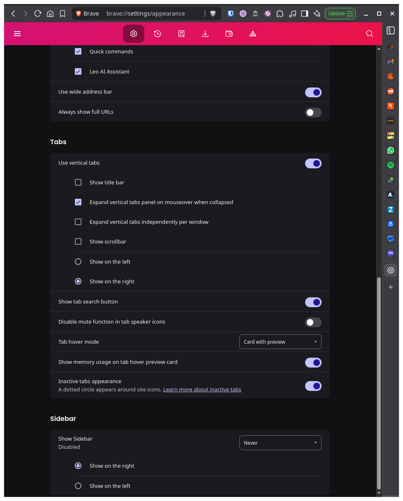Viewport: 403px width, 501px height.
Task: Open the Wallet icon in settings toolbar
Action: (229, 34)
